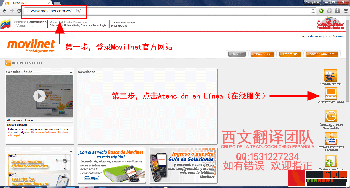Open the Chrome menu hamburger icon

346,11
